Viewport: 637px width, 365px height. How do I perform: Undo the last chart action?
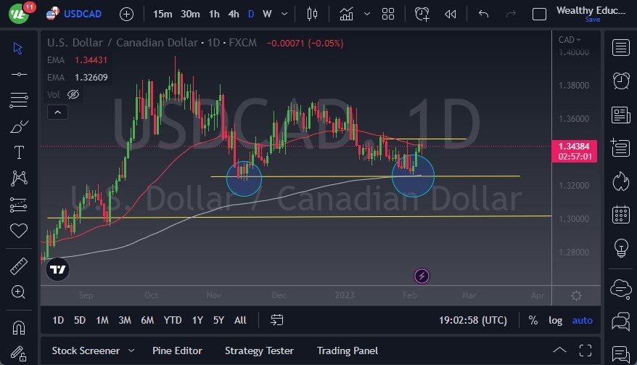point(483,15)
